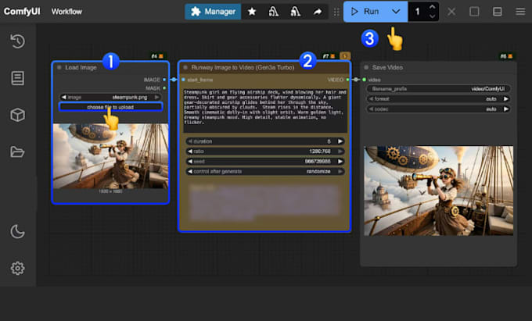The width and height of the screenshot is (532, 321).
Task: Click choose file to upload button
Action: click(110, 107)
